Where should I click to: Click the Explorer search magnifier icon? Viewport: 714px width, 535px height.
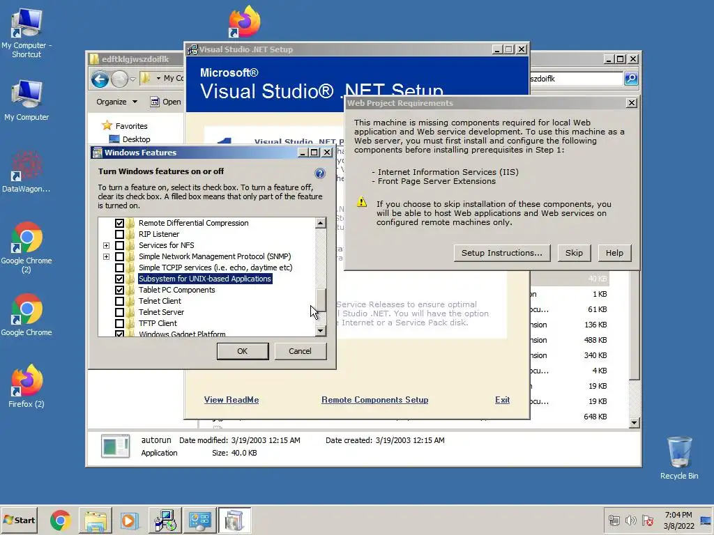(x=631, y=79)
